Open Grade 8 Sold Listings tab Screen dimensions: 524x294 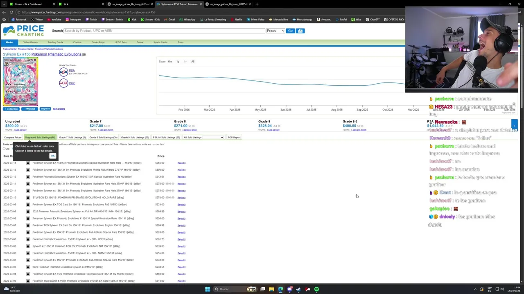[x=104, y=137]
